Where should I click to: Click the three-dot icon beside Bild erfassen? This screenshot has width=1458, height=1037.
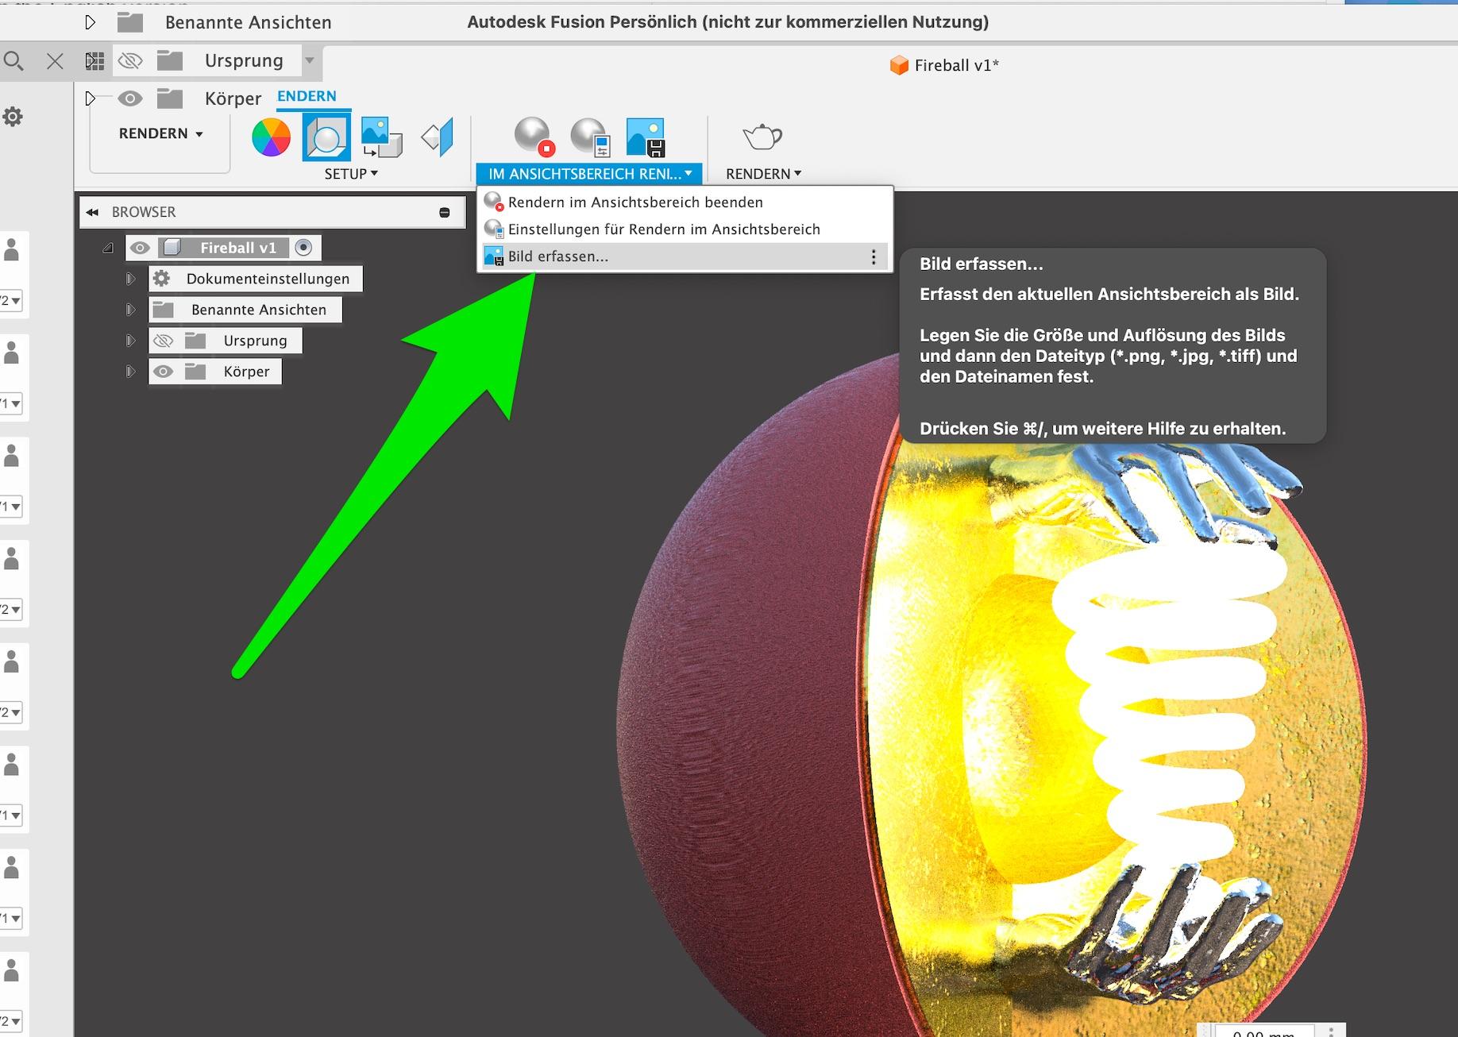[x=874, y=256]
